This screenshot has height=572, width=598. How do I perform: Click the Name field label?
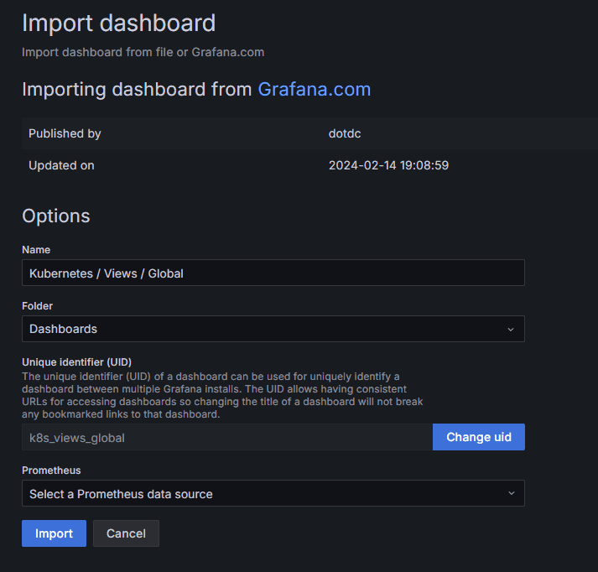(x=36, y=250)
